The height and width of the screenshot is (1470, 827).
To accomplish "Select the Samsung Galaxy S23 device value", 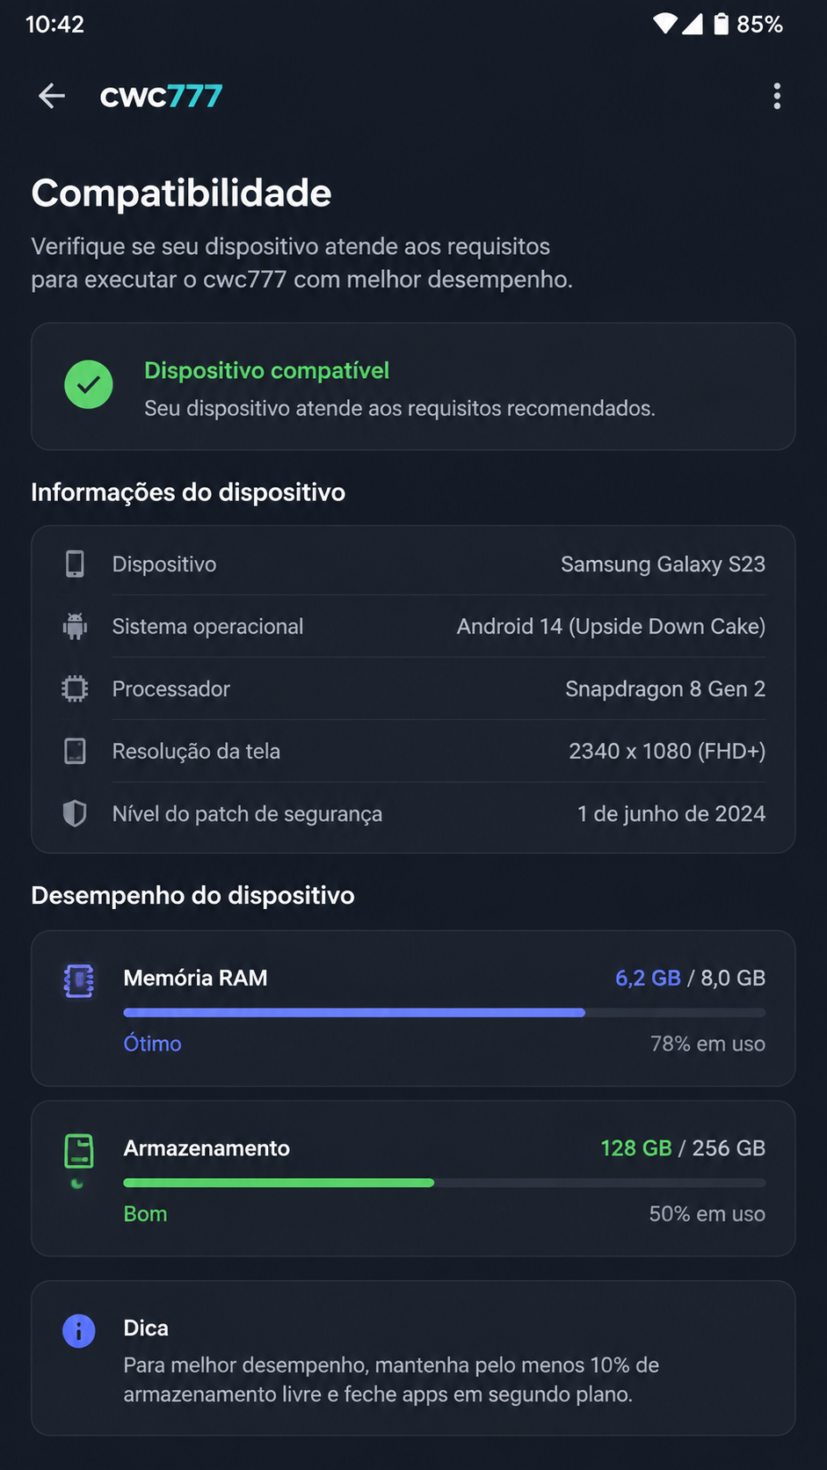I will tap(664, 564).
